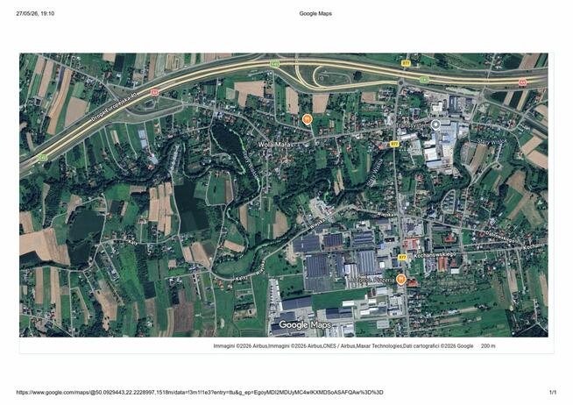This screenshot has height=405, width=573.
Task: Open the Google Maps URL in the footer
Action: 200,393
